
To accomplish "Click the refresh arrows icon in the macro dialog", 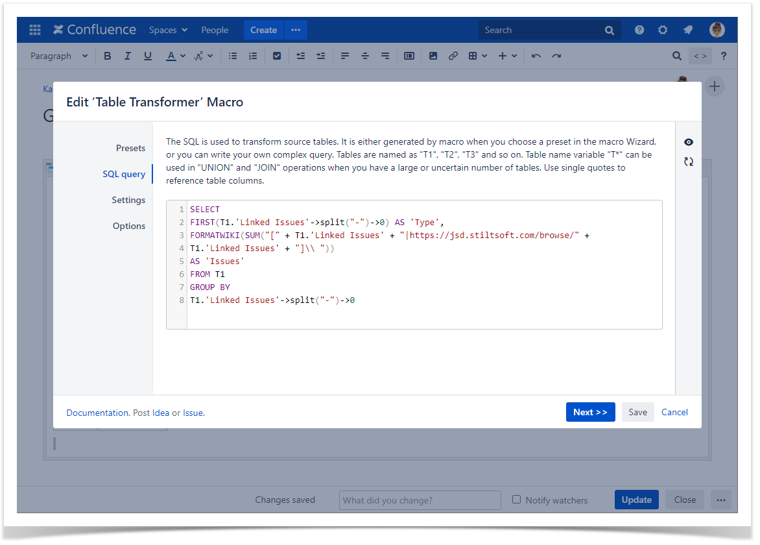I will click(689, 162).
